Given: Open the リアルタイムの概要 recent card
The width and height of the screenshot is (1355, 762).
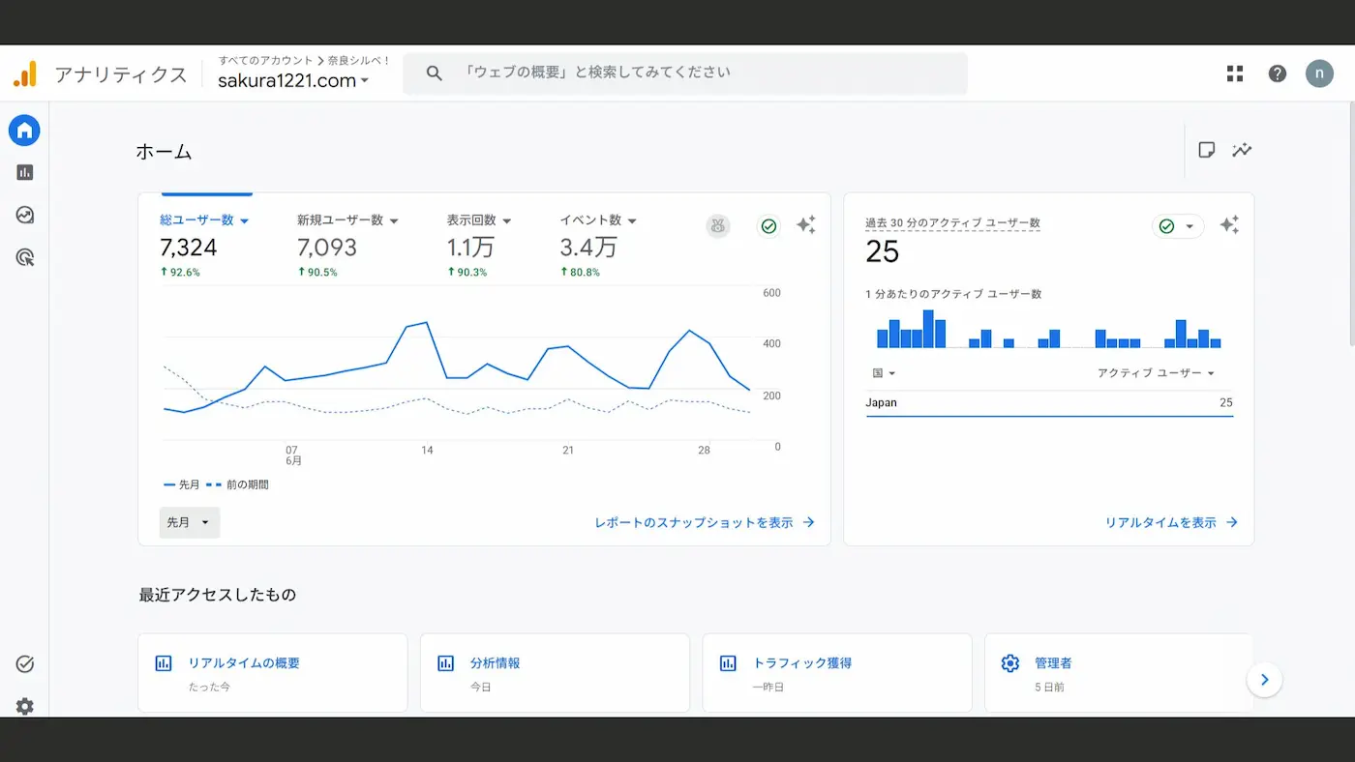Looking at the screenshot, I should click(273, 673).
